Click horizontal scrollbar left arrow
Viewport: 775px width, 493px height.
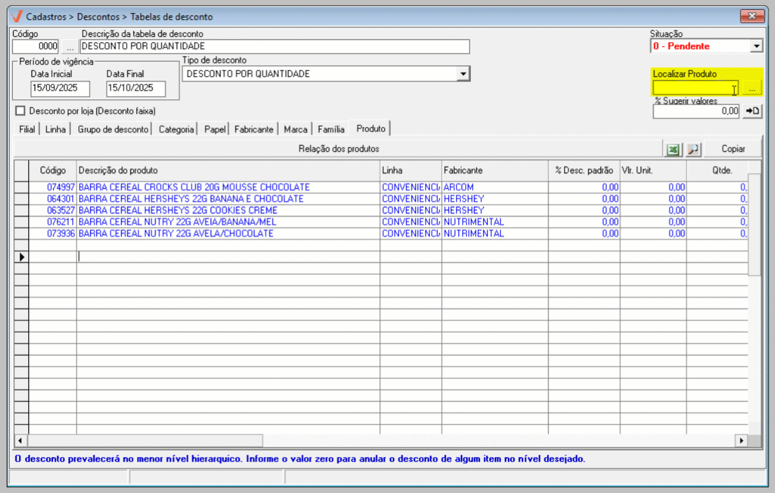pos(21,441)
